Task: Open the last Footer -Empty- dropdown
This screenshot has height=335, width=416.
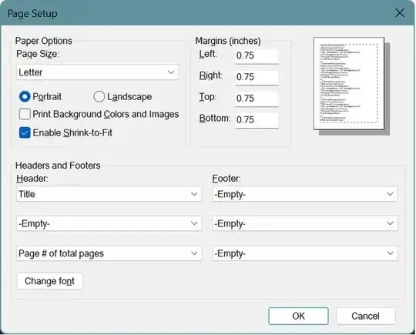Action: [x=304, y=253]
